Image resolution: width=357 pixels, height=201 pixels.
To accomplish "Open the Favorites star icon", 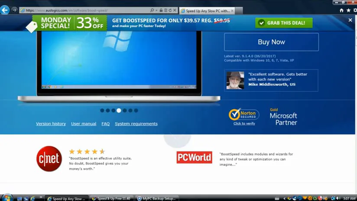I will tap(348, 10).
